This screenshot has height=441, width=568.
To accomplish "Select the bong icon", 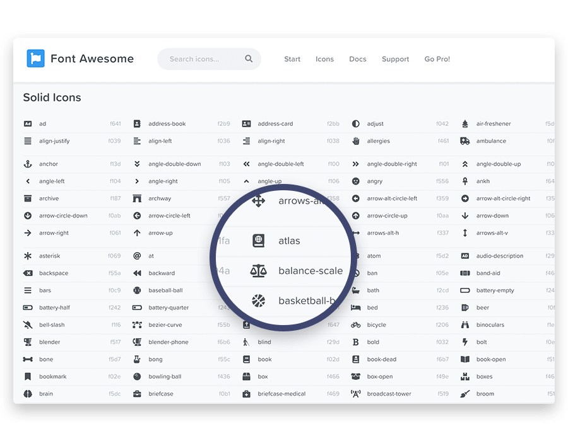I will coord(137,359).
